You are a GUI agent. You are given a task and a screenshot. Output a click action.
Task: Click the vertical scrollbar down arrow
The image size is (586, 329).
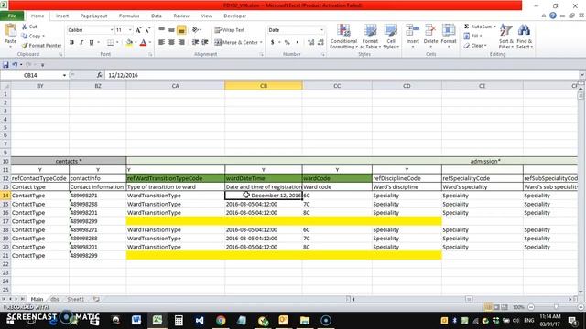point(581,292)
